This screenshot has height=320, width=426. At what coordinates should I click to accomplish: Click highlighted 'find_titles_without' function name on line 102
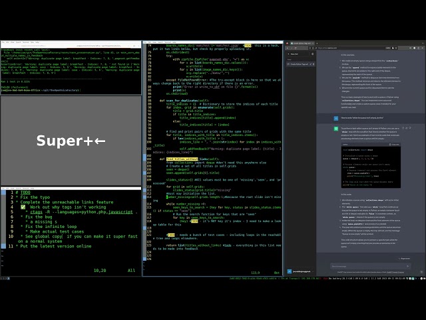(x=182, y=159)
